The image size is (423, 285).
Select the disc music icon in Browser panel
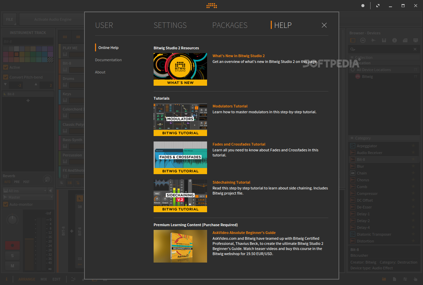tap(394, 40)
